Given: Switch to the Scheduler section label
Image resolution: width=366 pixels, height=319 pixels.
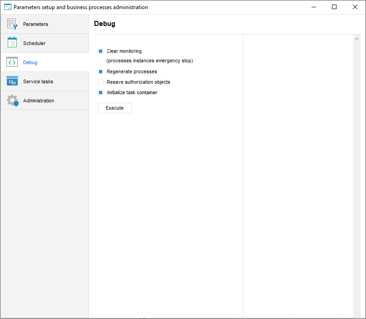Looking at the screenshot, I should click(x=34, y=43).
